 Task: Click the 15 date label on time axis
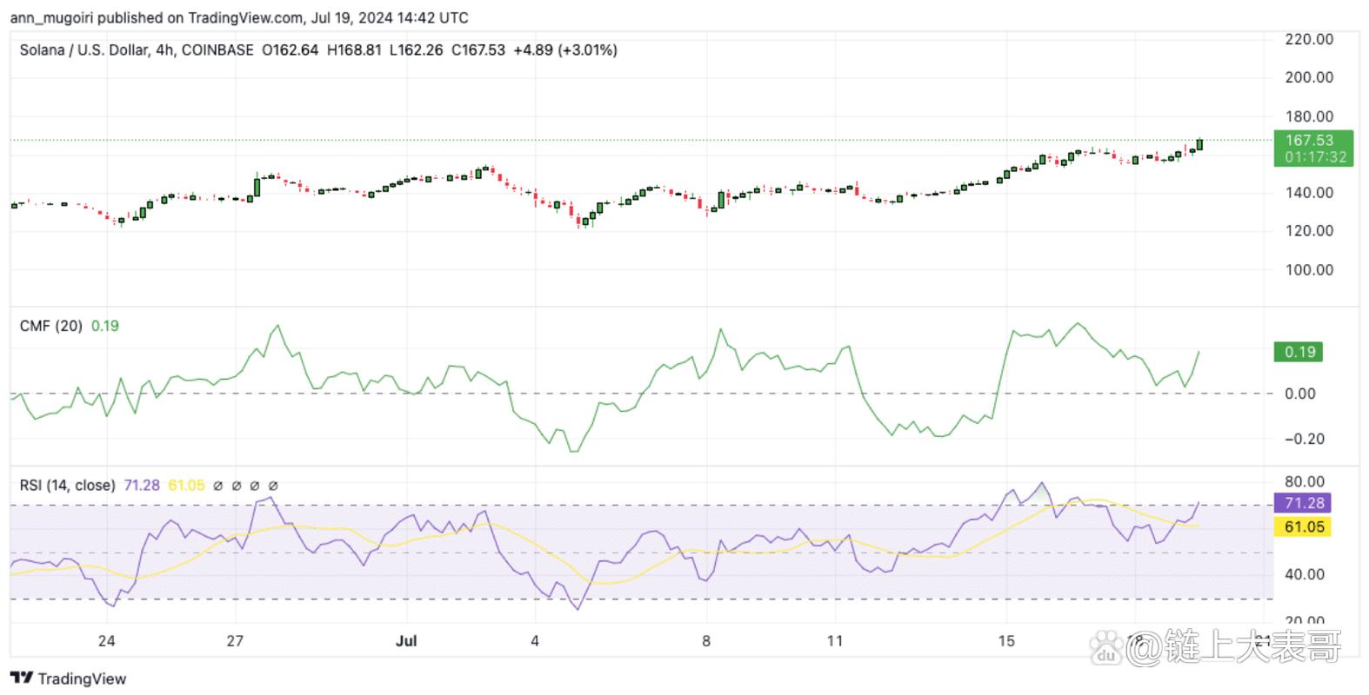click(x=1006, y=641)
